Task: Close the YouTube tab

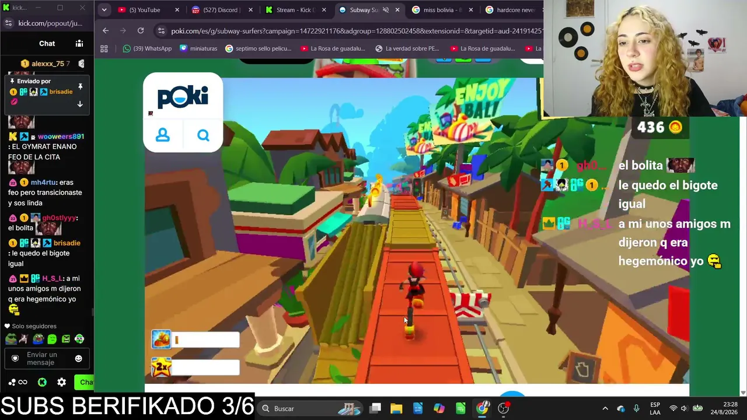Action: 177,10
